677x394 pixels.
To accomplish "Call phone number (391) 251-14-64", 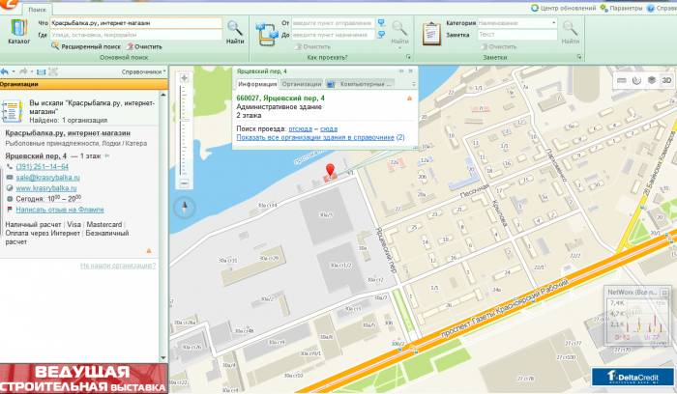I will tap(43, 167).
